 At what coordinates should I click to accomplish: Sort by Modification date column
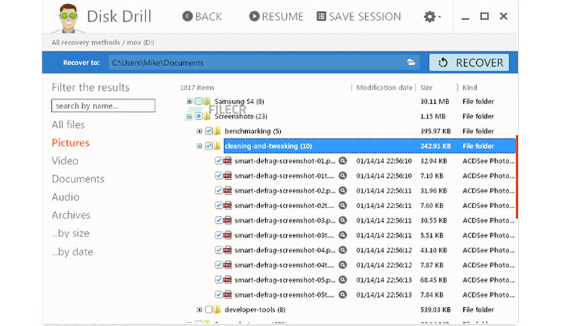coord(384,88)
